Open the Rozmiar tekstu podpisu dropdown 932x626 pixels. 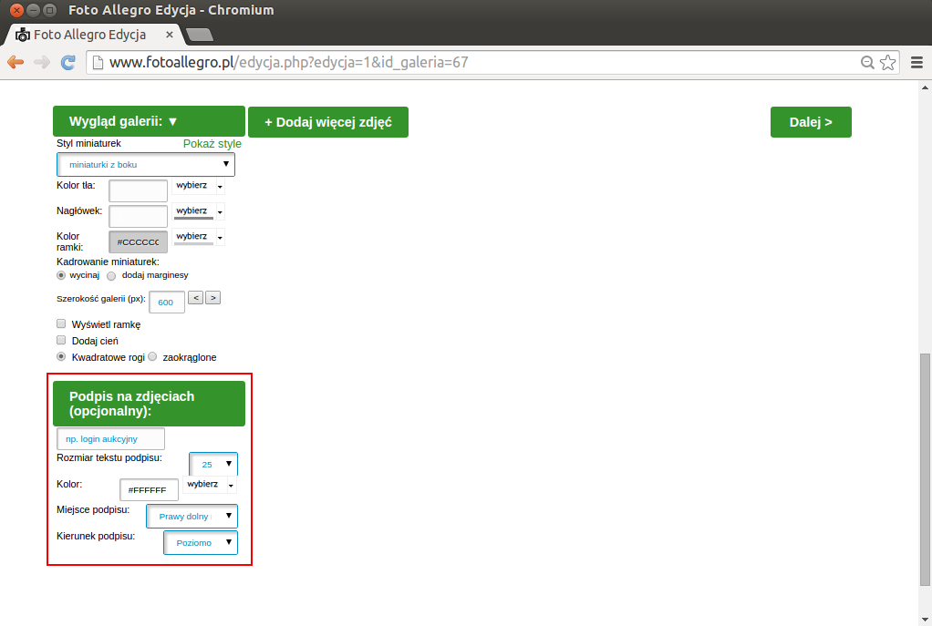[213, 464]
